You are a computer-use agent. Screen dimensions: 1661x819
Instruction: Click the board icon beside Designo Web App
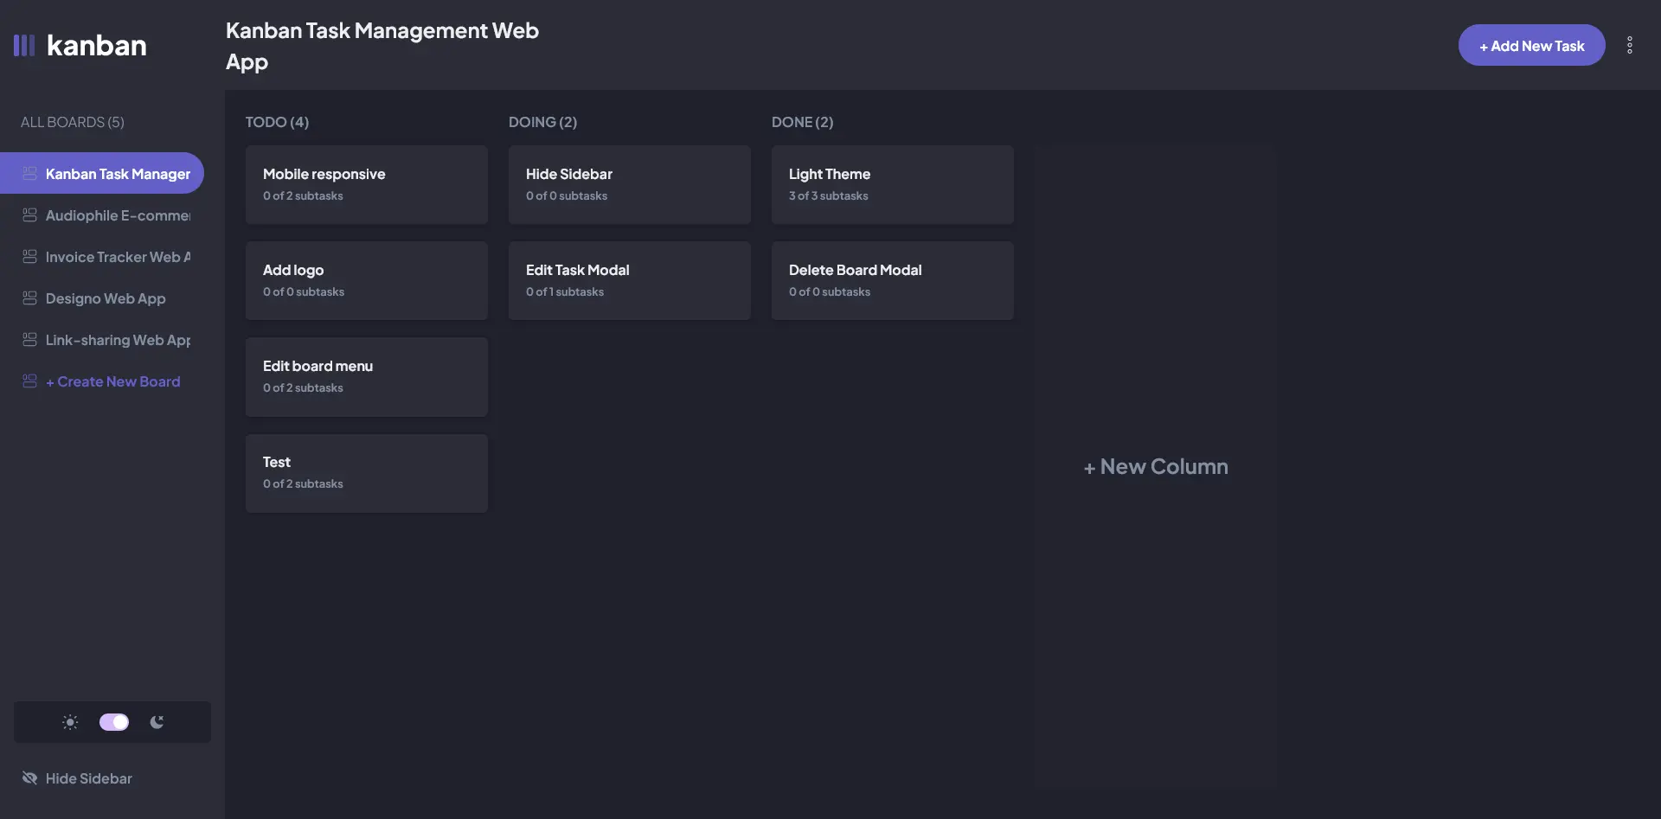(x=29, y=298)
